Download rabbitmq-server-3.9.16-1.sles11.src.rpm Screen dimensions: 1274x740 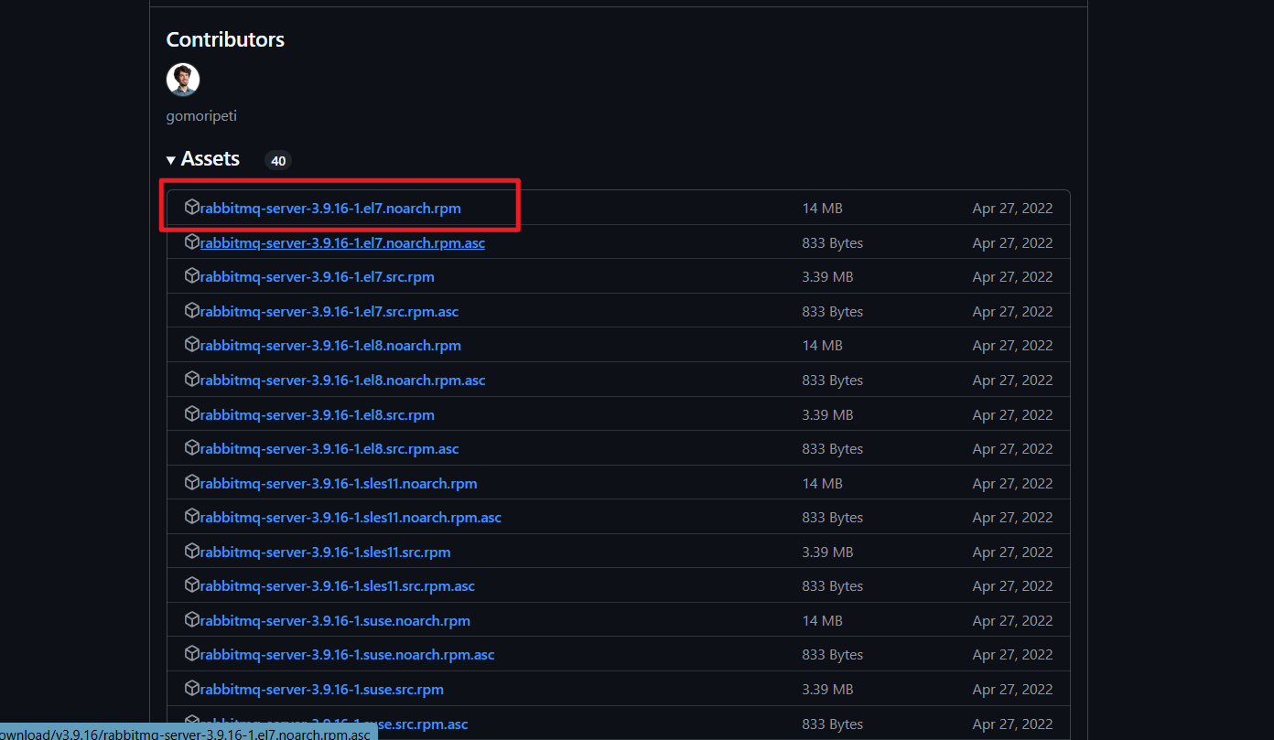[326, 552]
